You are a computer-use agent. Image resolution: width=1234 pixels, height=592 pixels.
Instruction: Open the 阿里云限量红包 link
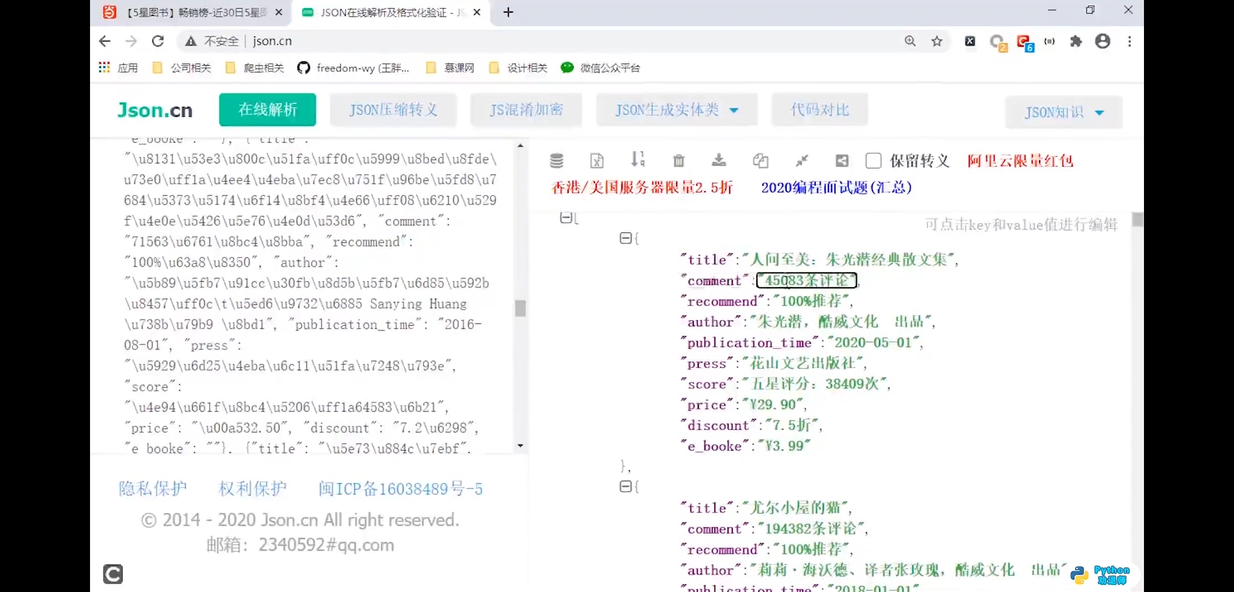click(x=1020, y=161)
